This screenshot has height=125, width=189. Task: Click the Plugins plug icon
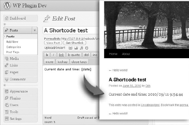(x=7, y=98)
